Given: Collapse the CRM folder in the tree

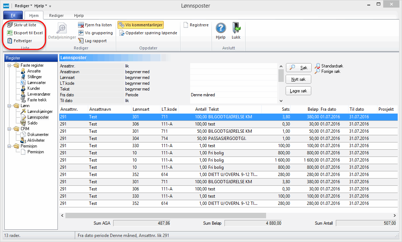Looking at the screenshot, I should pyautogui.click(x=9, y=129).
